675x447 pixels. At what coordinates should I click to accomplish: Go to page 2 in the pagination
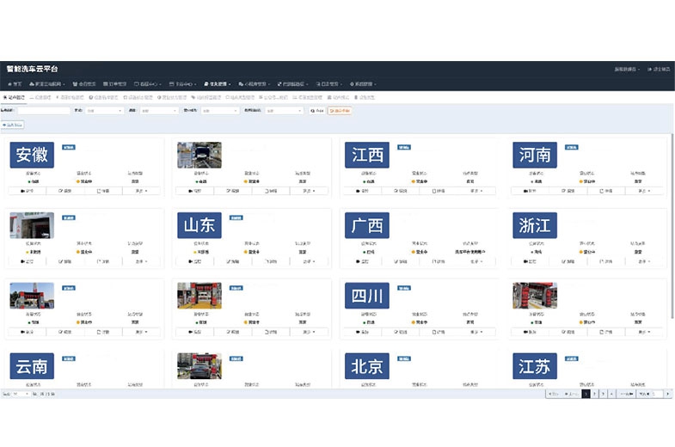[595, 393]
